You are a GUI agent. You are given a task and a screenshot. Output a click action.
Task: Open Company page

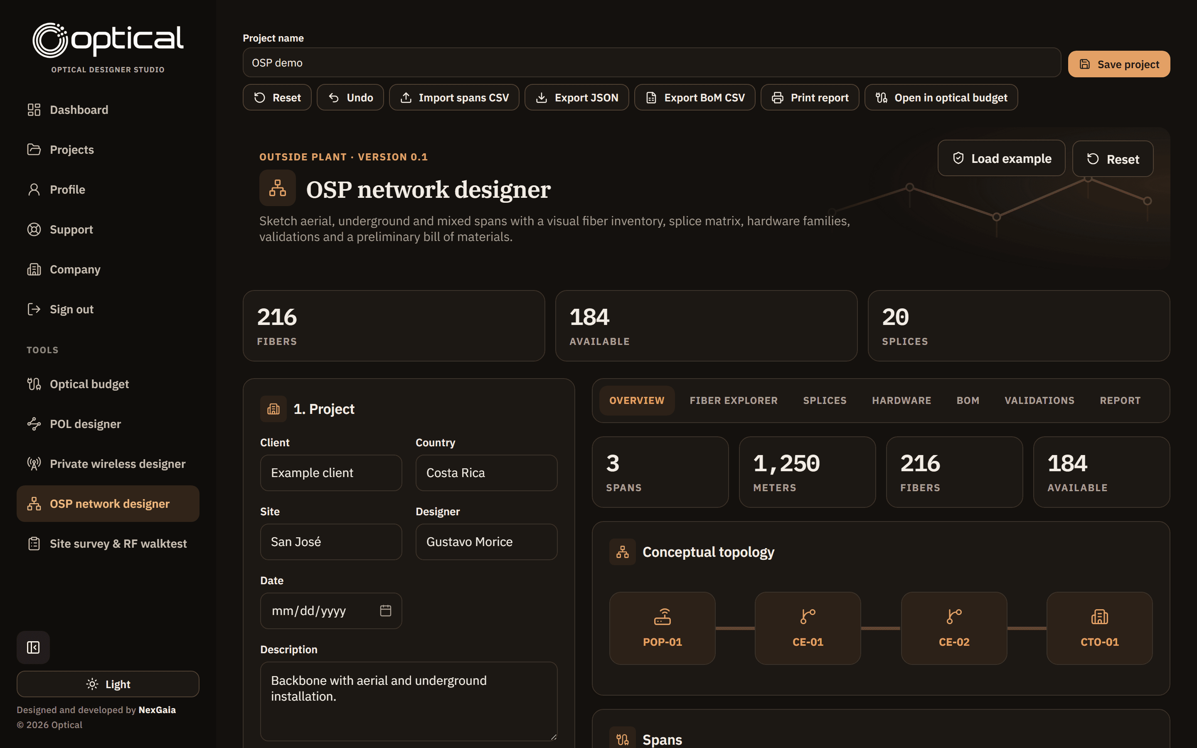point(108,269)
